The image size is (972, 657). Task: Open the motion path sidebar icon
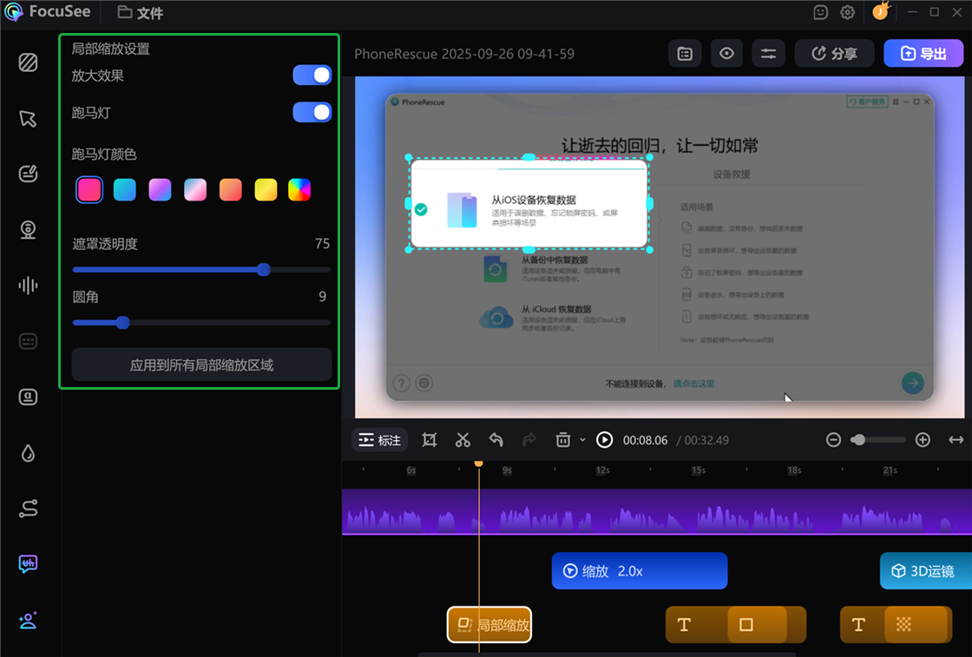[x=28, y=509]
